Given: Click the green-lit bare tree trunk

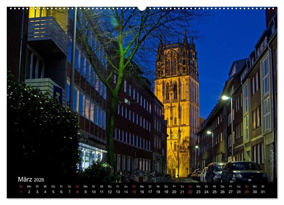Looking at the screenshot, I should coord(112,124).
